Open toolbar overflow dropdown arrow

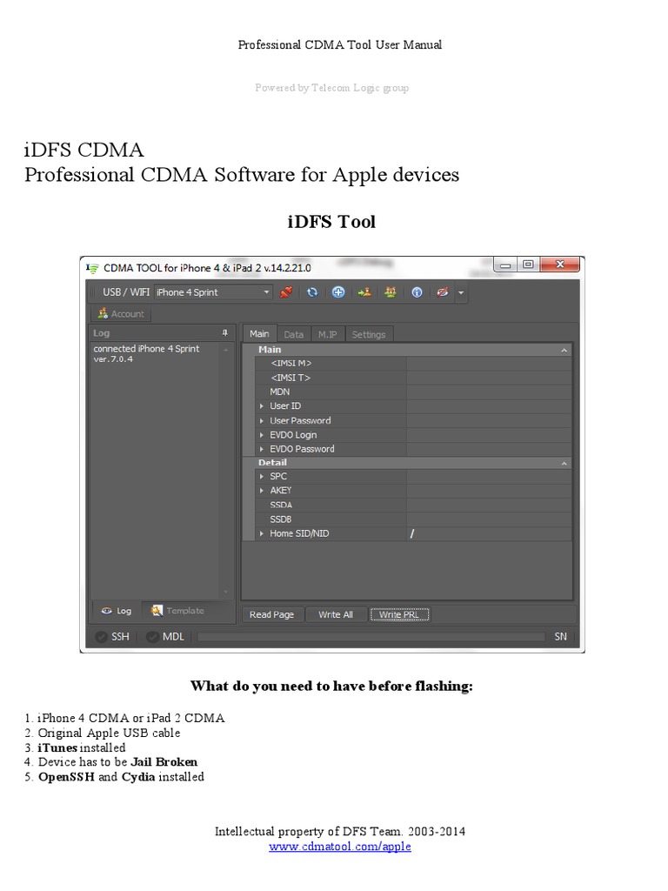coord(461,293)
